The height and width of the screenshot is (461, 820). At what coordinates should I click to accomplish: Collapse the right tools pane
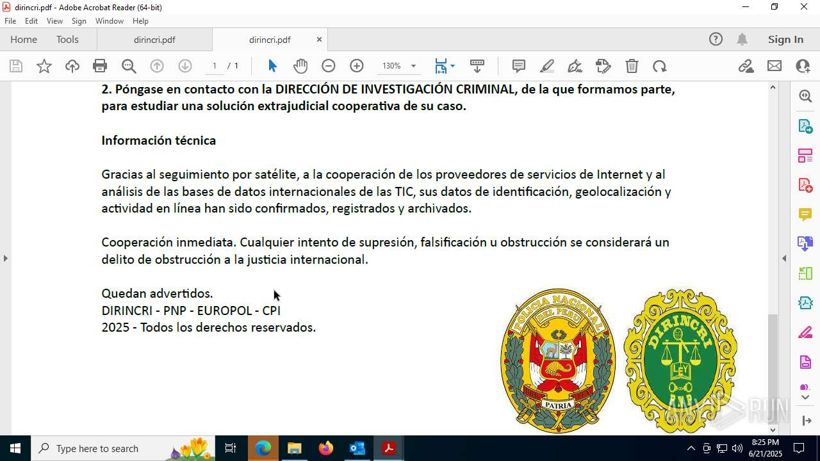click(x=784, y=258)
